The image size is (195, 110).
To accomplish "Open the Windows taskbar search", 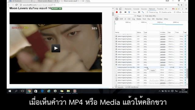I will point(16,91).
